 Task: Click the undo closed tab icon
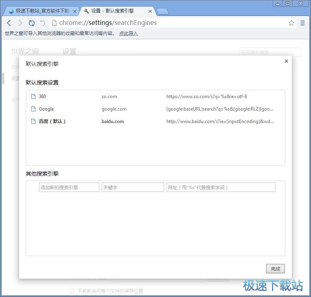pyautogui.click(x=42, y=23)
